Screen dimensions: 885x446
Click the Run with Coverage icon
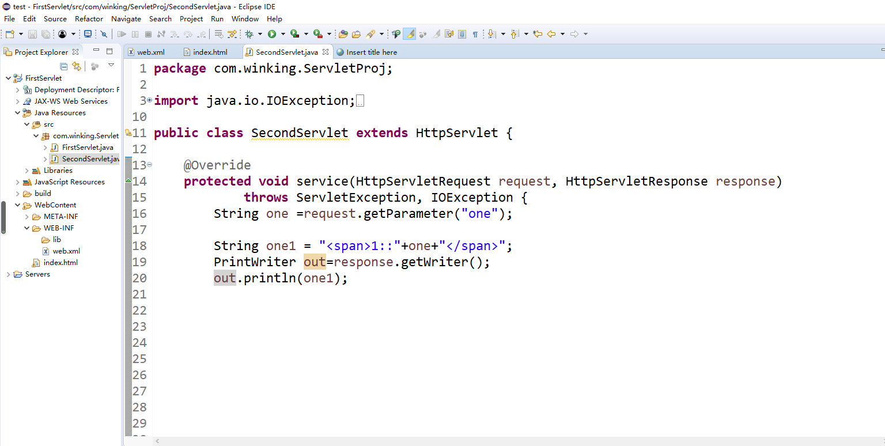(x=294, y=34)
